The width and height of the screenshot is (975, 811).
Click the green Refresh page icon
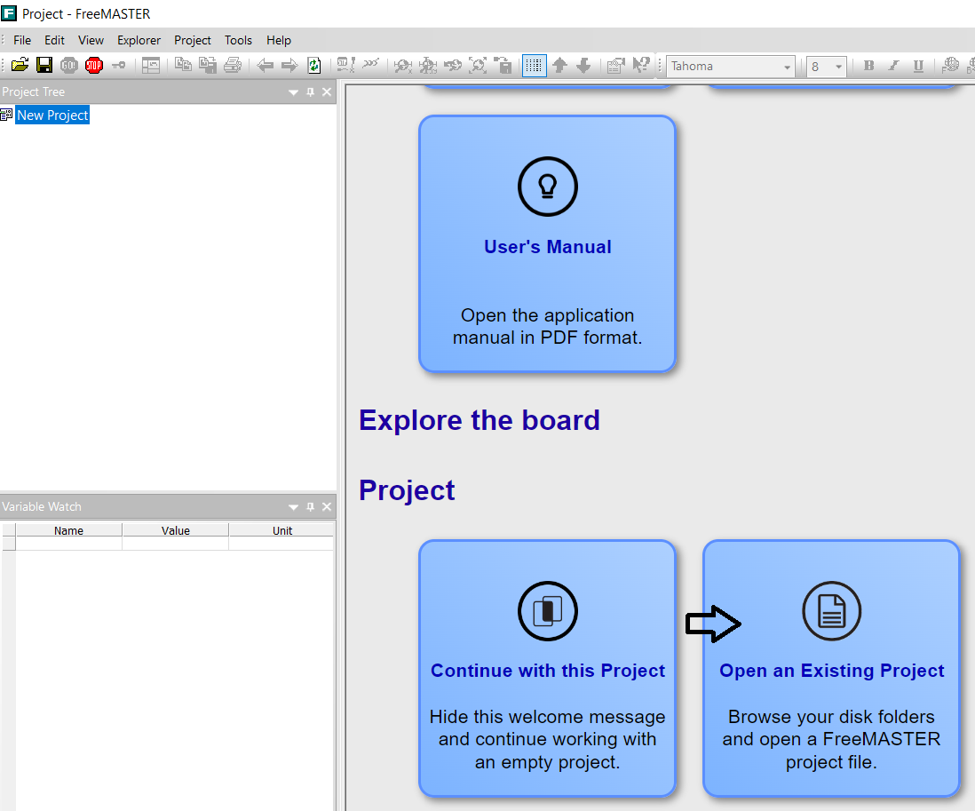pyautogui.click(x=314, y=66)
